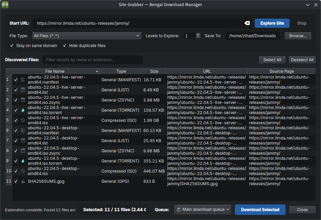Screen dimensions: 321x220
Task: Toggle Stay on same domain
Action: pyautogui.click(x=33, y=45)
